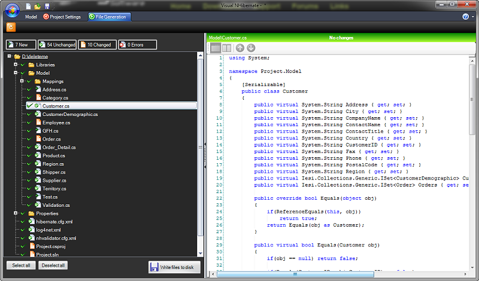Click the Visual NHibernate application orb logo

point(11,11)
